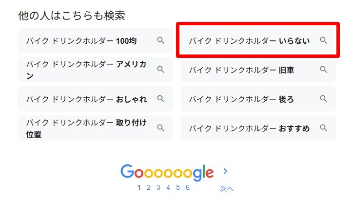This screenshot has width=352, height=199.
Task: Click magnifier icon next to いらない suggestion
Action: click(323, 40)
